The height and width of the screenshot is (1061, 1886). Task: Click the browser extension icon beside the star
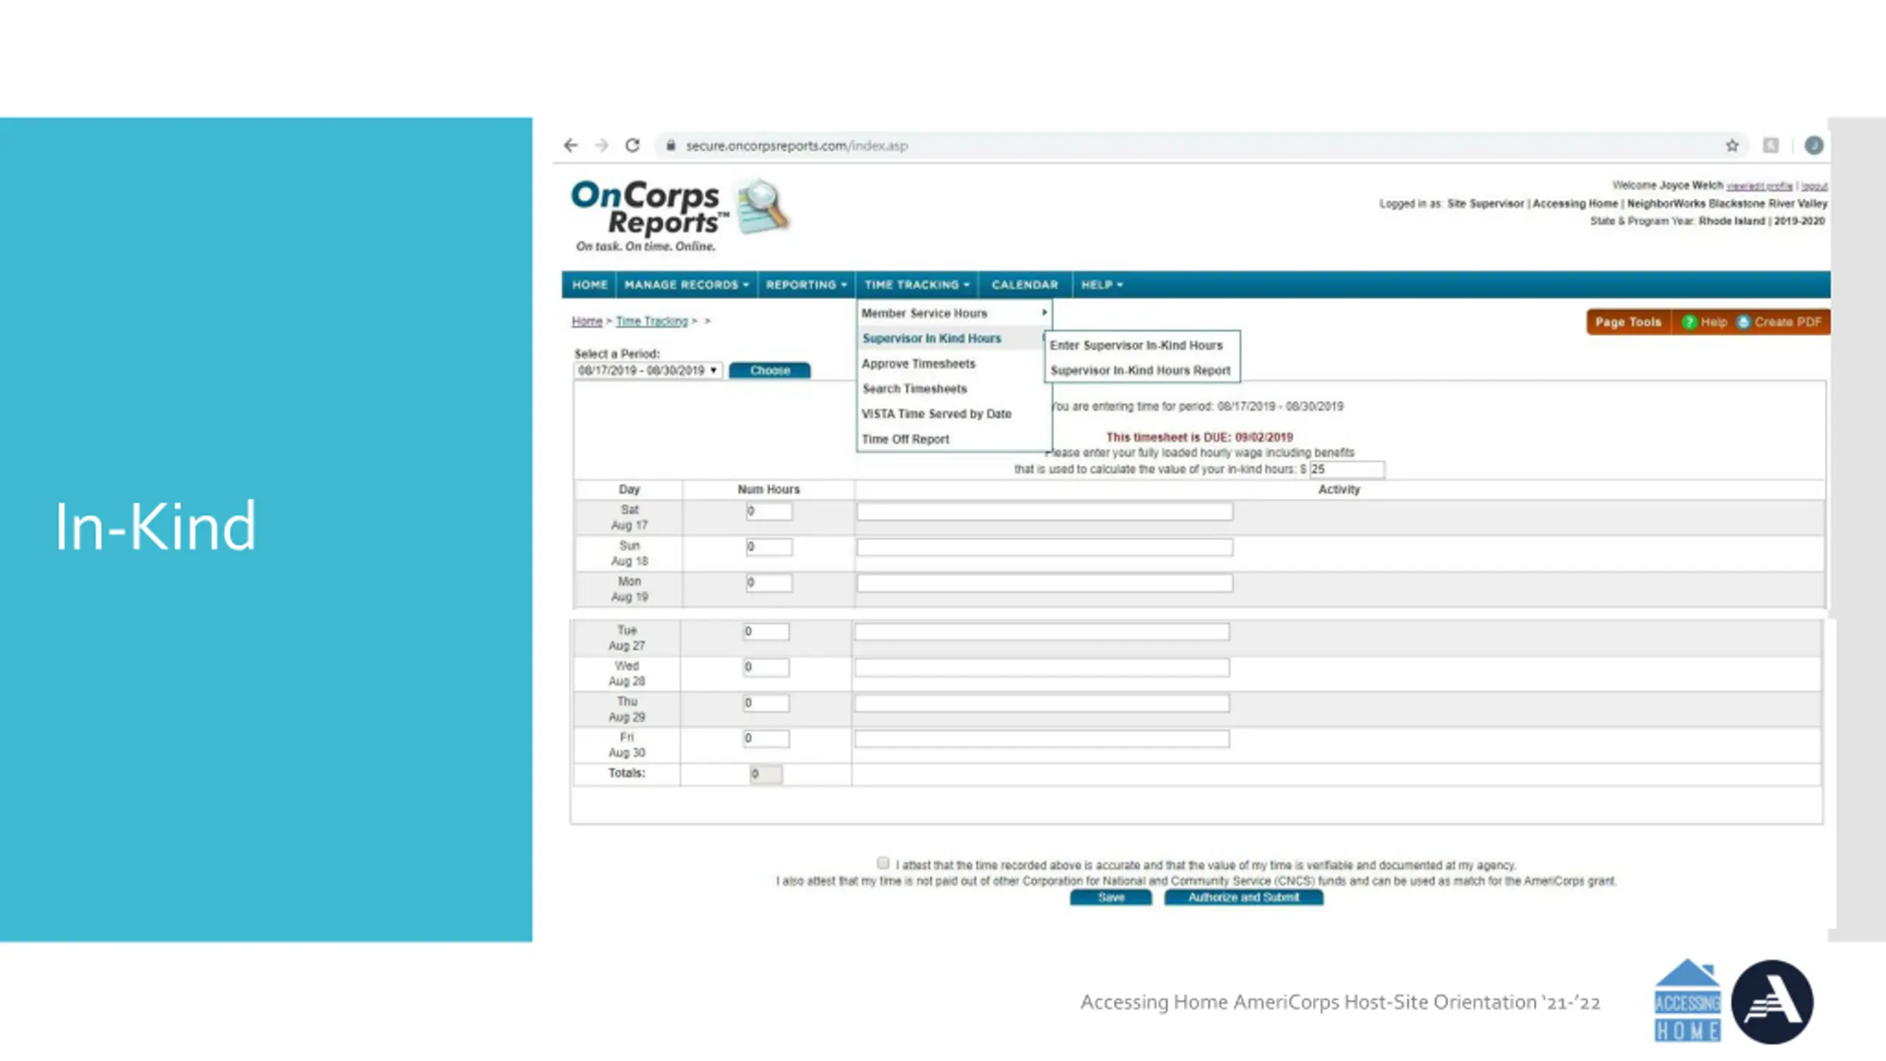click(1771, 146)
